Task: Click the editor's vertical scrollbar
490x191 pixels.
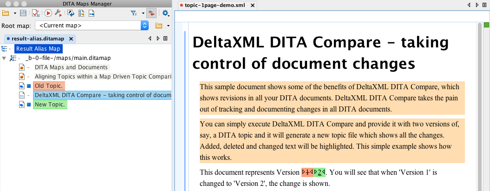Action: coord(479,93)
